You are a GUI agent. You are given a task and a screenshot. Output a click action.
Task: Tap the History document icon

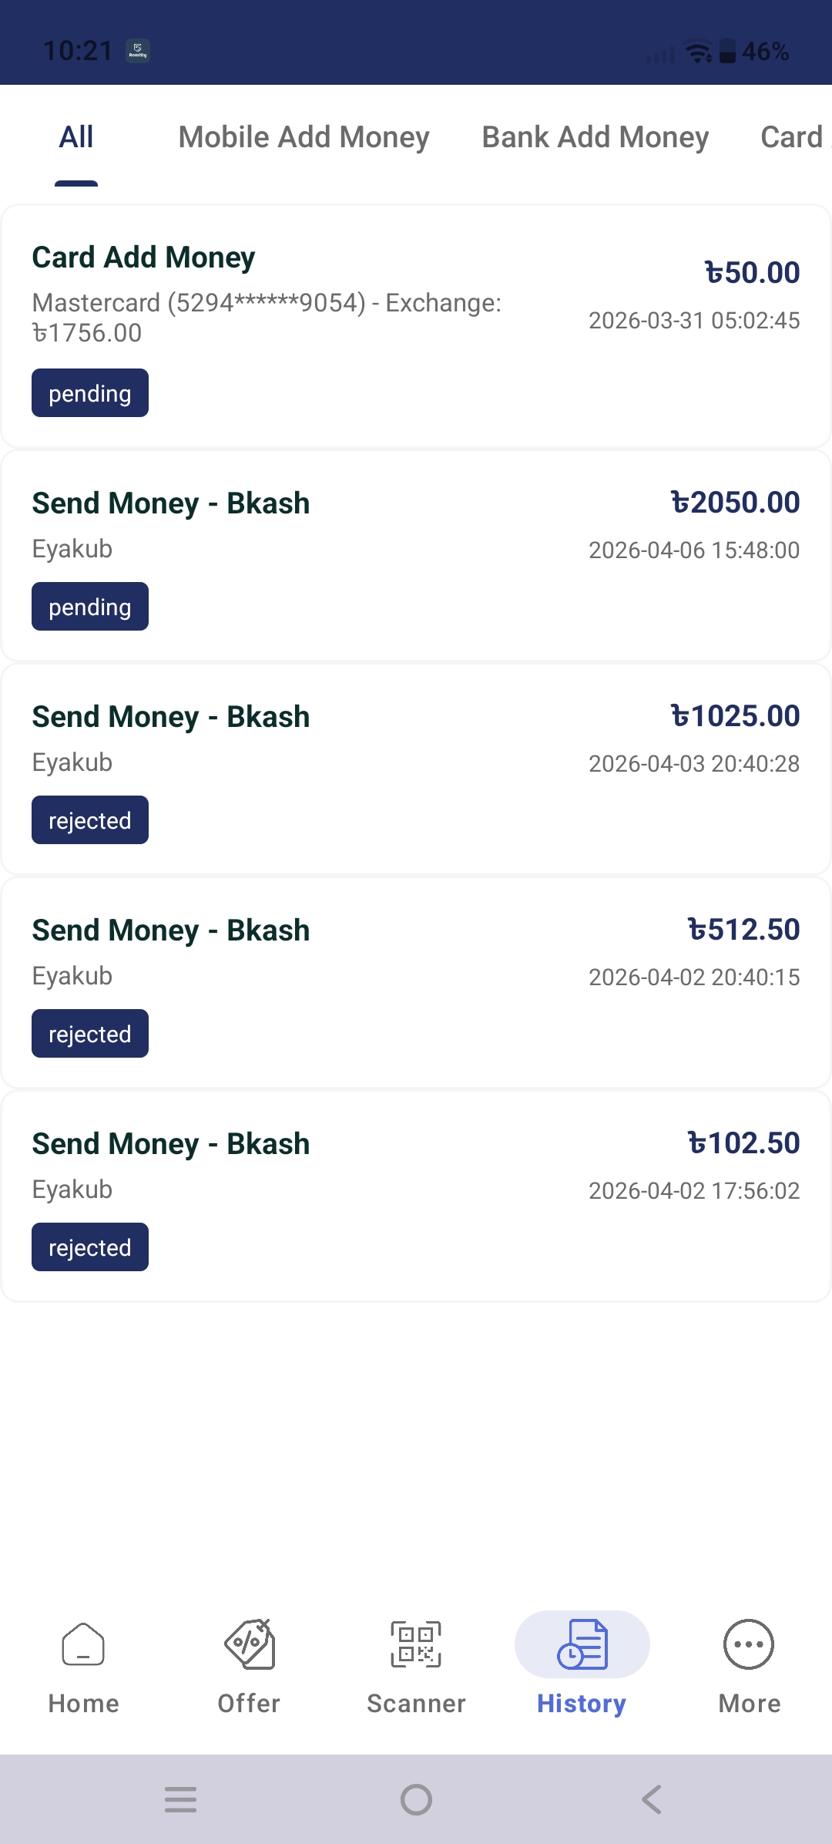click(582, 1644)
